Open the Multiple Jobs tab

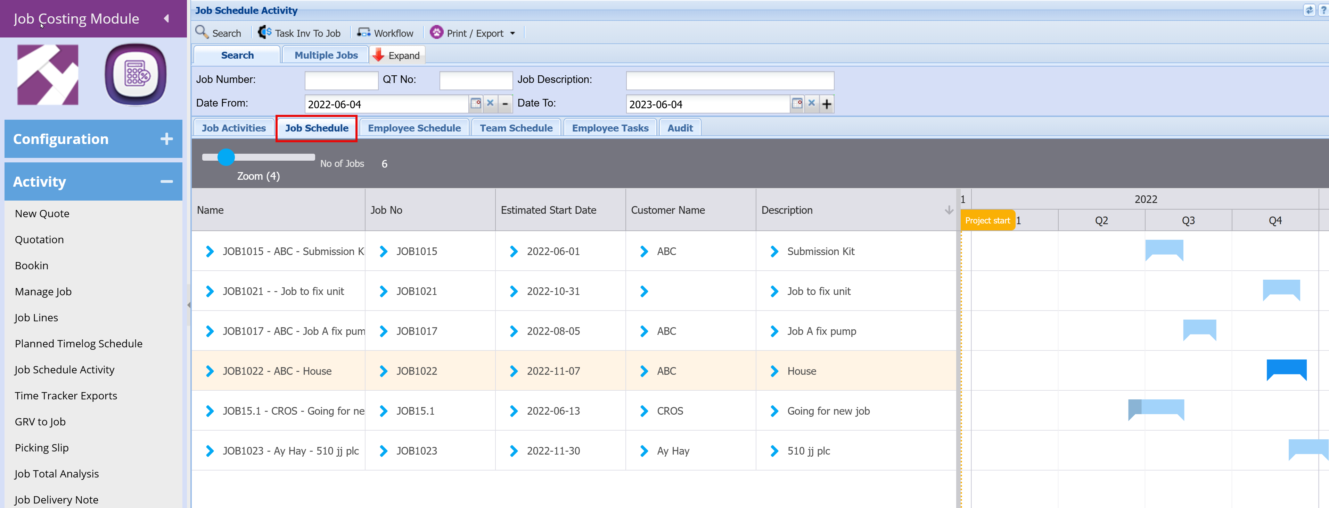(x=326, y=55)
